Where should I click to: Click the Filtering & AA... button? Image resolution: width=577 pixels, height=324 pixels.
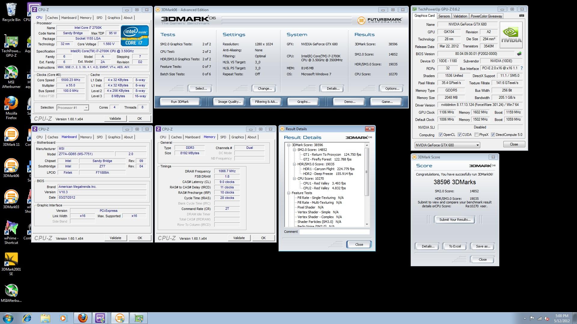pos(266,102)
